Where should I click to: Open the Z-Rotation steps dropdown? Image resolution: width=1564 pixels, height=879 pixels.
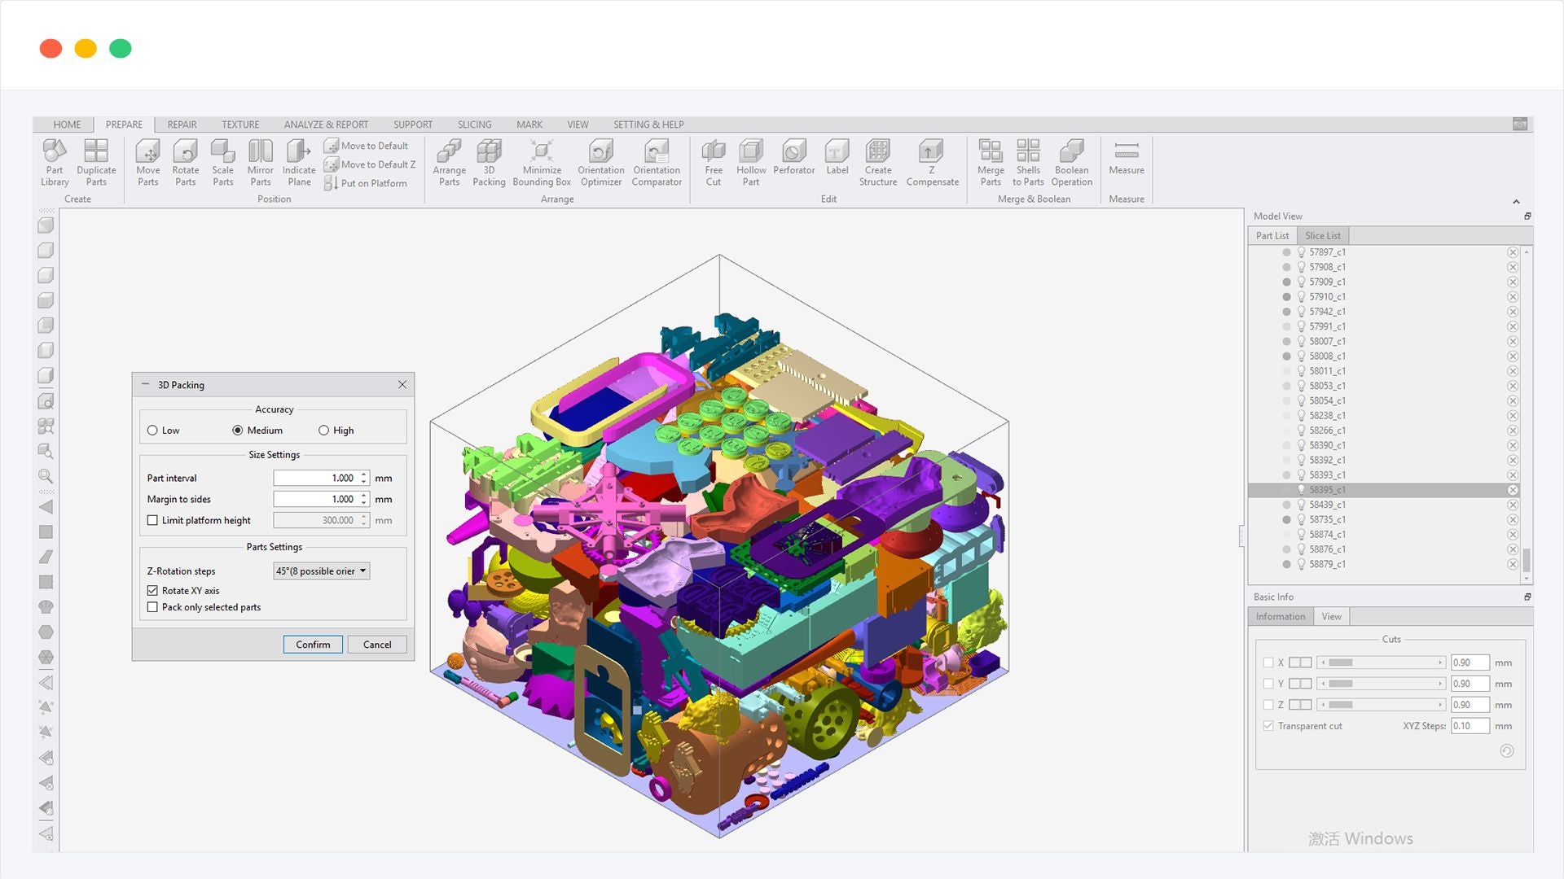322,571
